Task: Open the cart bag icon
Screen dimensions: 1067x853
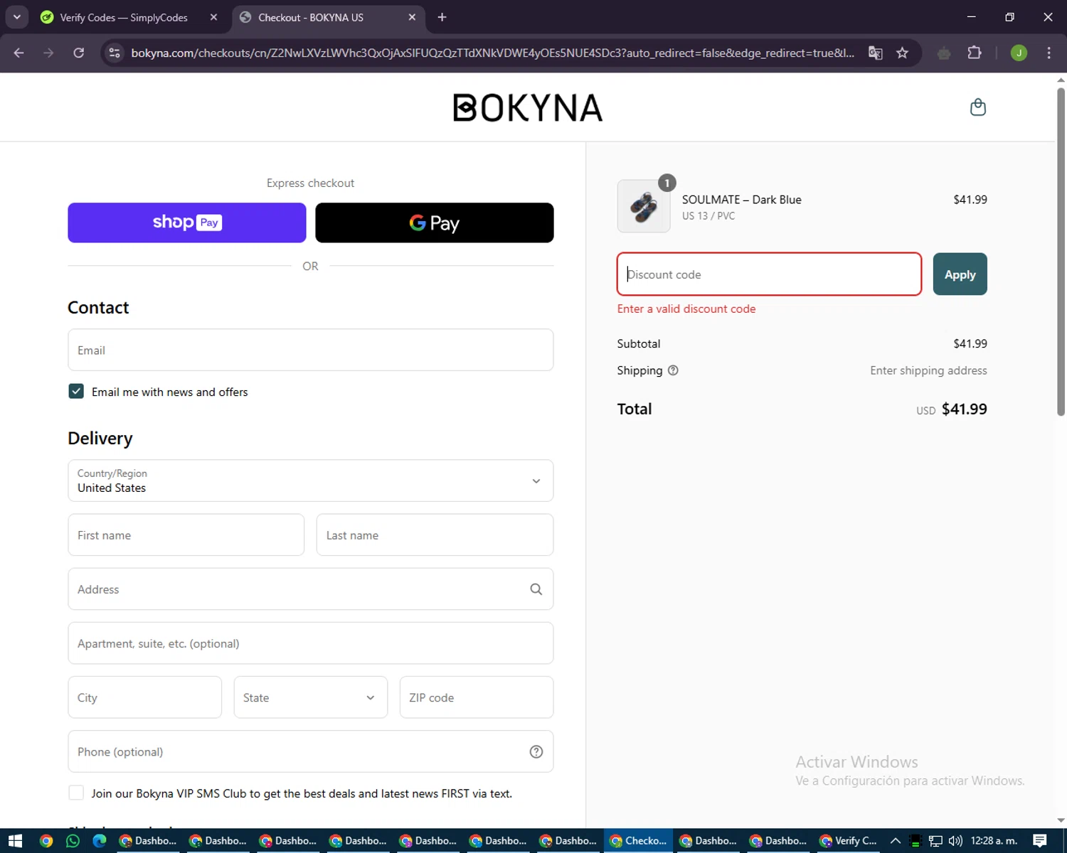Action: (x=978, y=107)
